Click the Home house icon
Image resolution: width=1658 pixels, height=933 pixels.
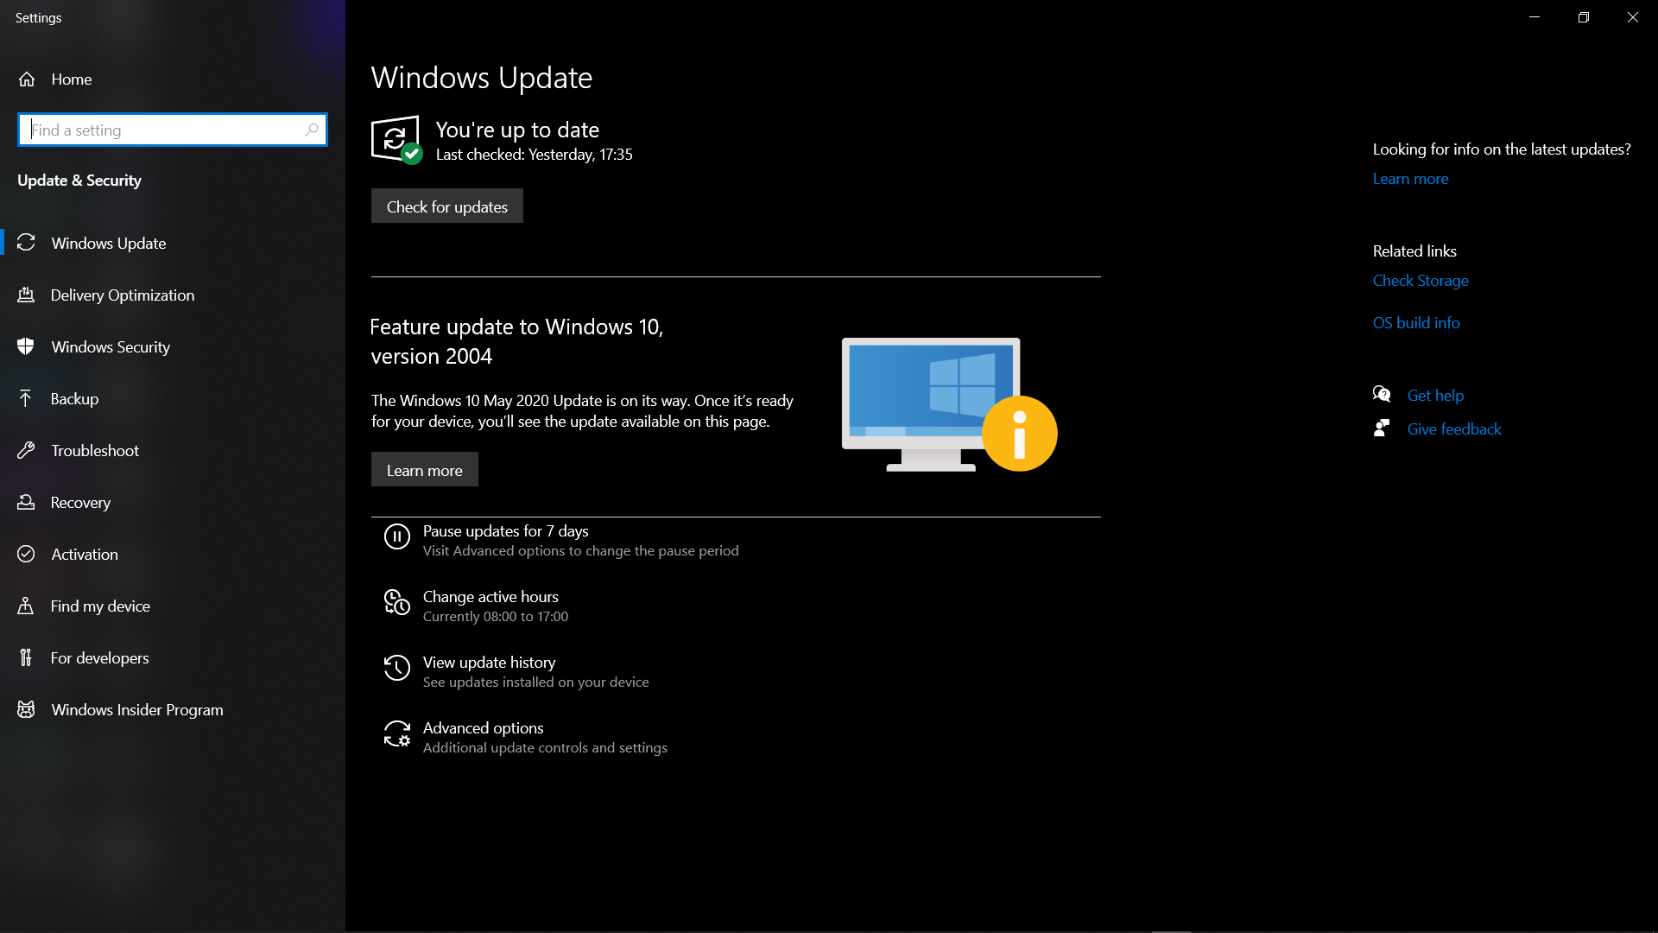[x=27, y=79]
